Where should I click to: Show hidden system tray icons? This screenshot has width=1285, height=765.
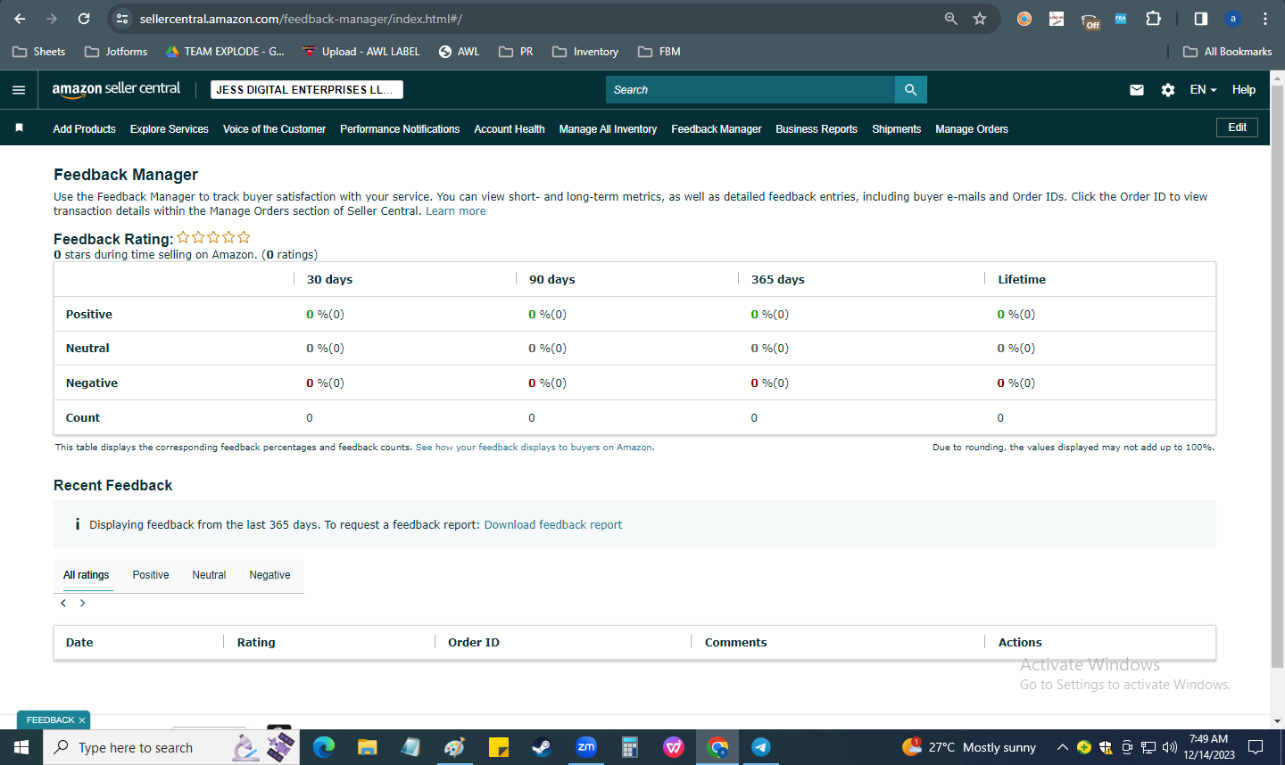[1062, 747]
